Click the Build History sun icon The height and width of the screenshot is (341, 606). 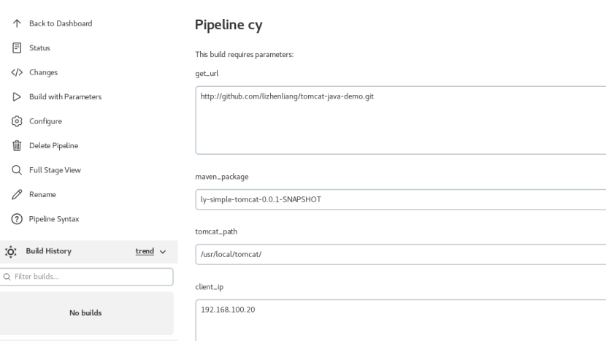pos(10,251)
